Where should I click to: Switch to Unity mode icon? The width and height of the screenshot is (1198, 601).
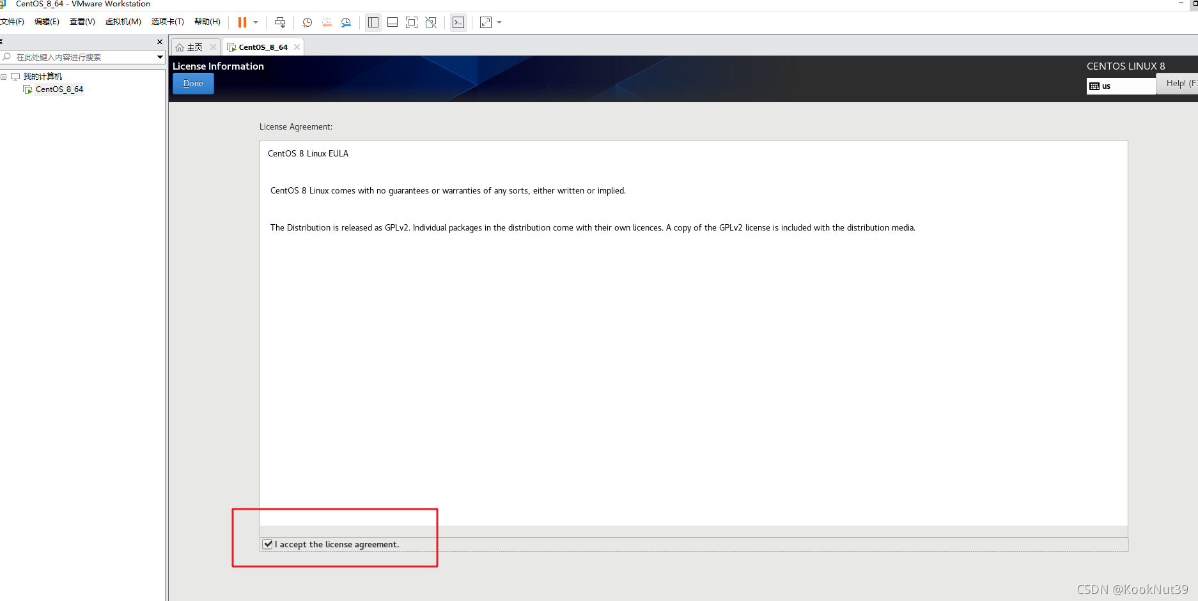click(x=431, y=22)
